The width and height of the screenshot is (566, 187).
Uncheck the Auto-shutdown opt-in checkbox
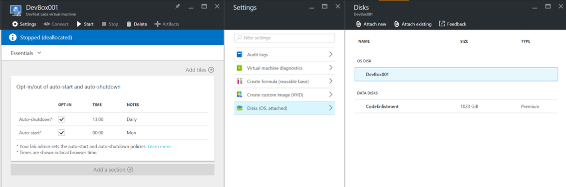point(62,119)
